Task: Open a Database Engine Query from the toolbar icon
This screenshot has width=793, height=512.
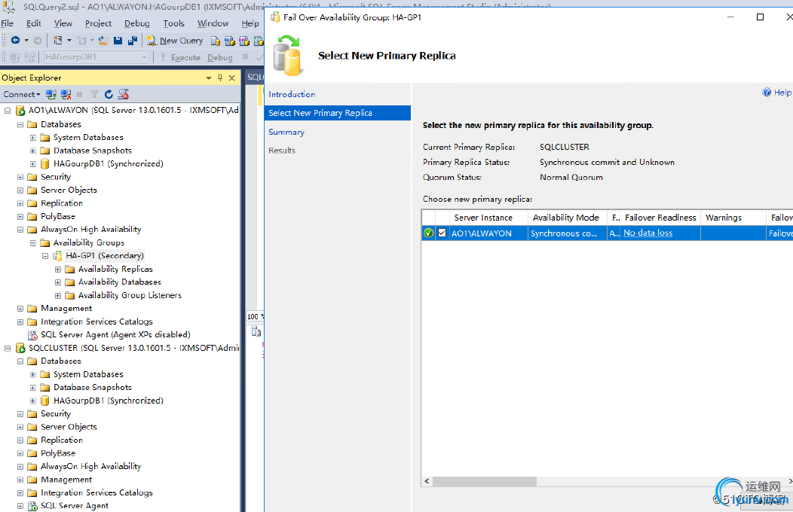Action: click(x=216, y=41)
